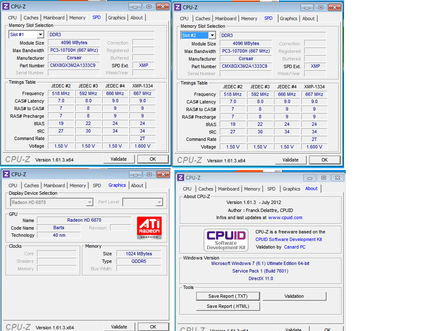Screen dimensions: 421x331
Task: Click Microsoft Windows 7 Ultimate Edition text
Action: (x=260, y=263)
